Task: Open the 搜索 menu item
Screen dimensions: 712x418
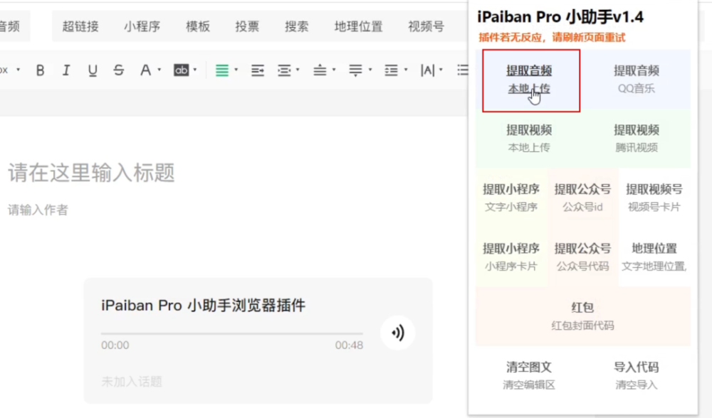Action: coord(296,27)
